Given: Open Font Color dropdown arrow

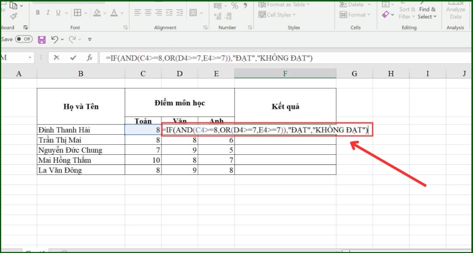Looking at the screenshot, I should point(122,13).
